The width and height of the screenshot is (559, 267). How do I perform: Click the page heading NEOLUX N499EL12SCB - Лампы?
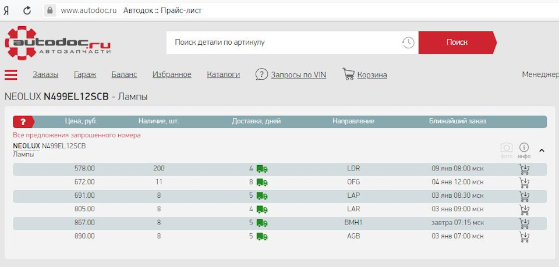point(76,97)
